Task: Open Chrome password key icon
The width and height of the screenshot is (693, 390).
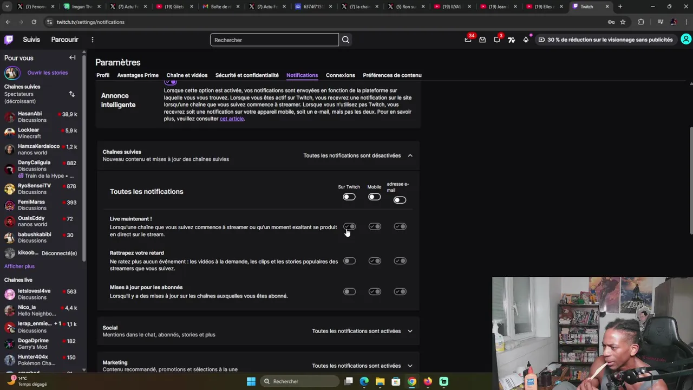Action: (611, 22)
